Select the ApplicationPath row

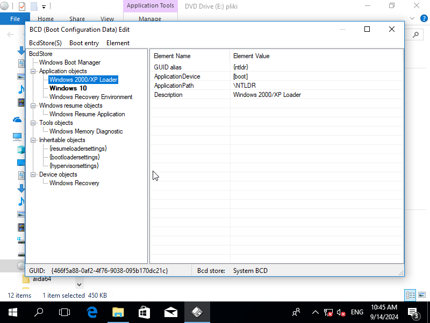(x=276, y=86)
